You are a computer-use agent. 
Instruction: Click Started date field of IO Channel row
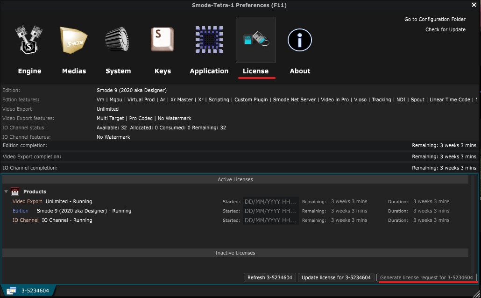[270, 220]
